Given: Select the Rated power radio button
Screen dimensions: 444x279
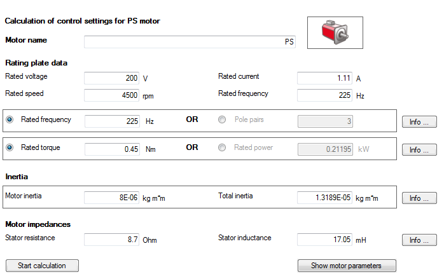Looking at the screenshot, I should (222, 148).
